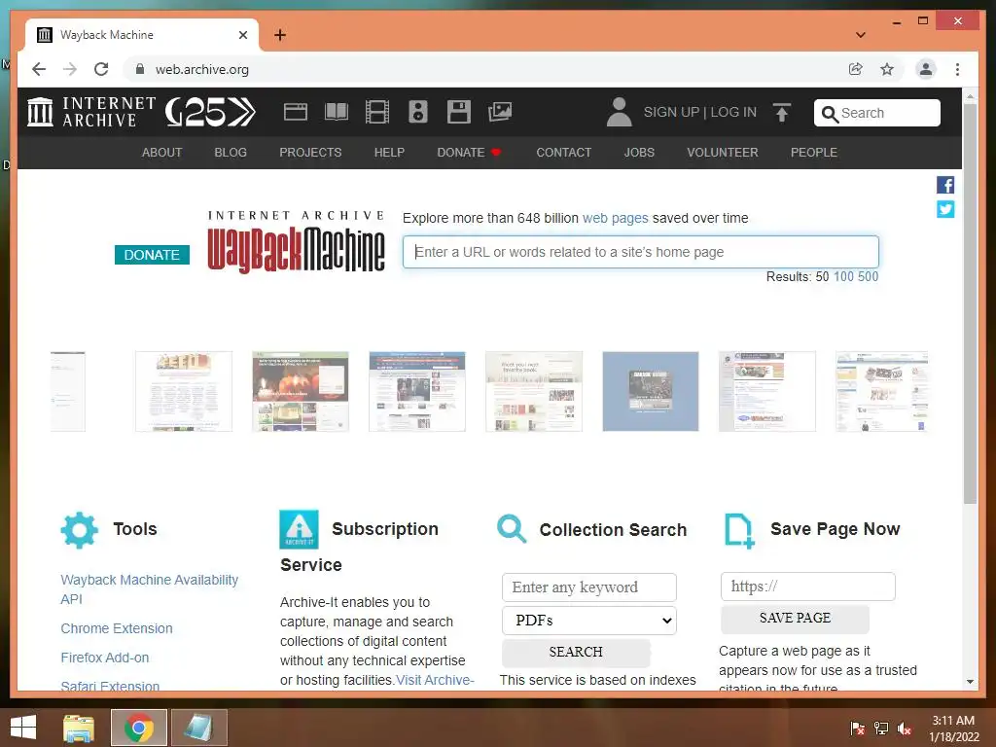Open Chrome's three-dot menu
This screenshot has height=747, width=996.
pyautogui.click(x=957, y=69)
